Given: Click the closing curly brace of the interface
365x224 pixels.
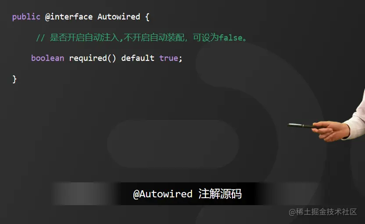Looking at the screenshot, I should tap(14, 79).
